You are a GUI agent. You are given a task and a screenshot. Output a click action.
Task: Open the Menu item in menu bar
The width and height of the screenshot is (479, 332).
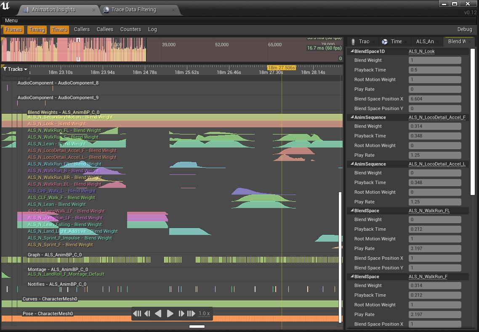click(x=11, y=21)
